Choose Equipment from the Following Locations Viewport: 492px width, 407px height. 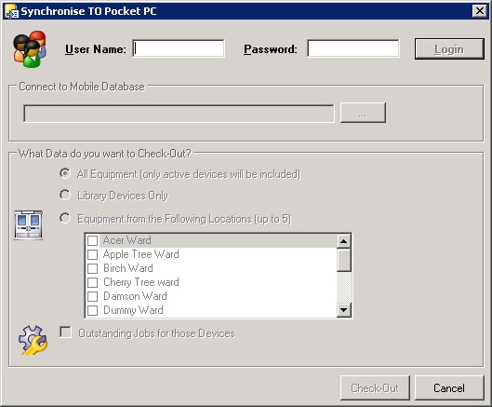click(65, 218)
